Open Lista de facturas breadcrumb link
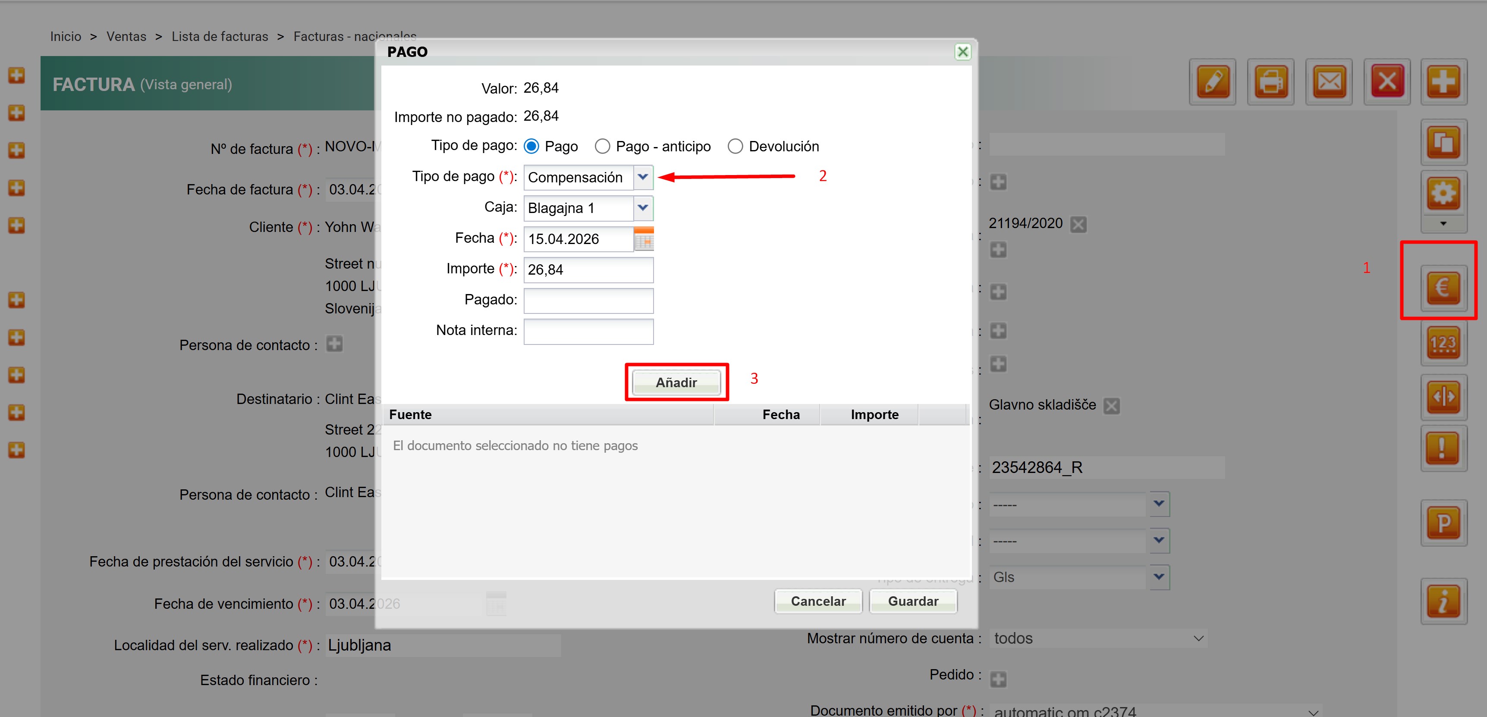This screenshot has width=1487, height=717. coord(219,36)
